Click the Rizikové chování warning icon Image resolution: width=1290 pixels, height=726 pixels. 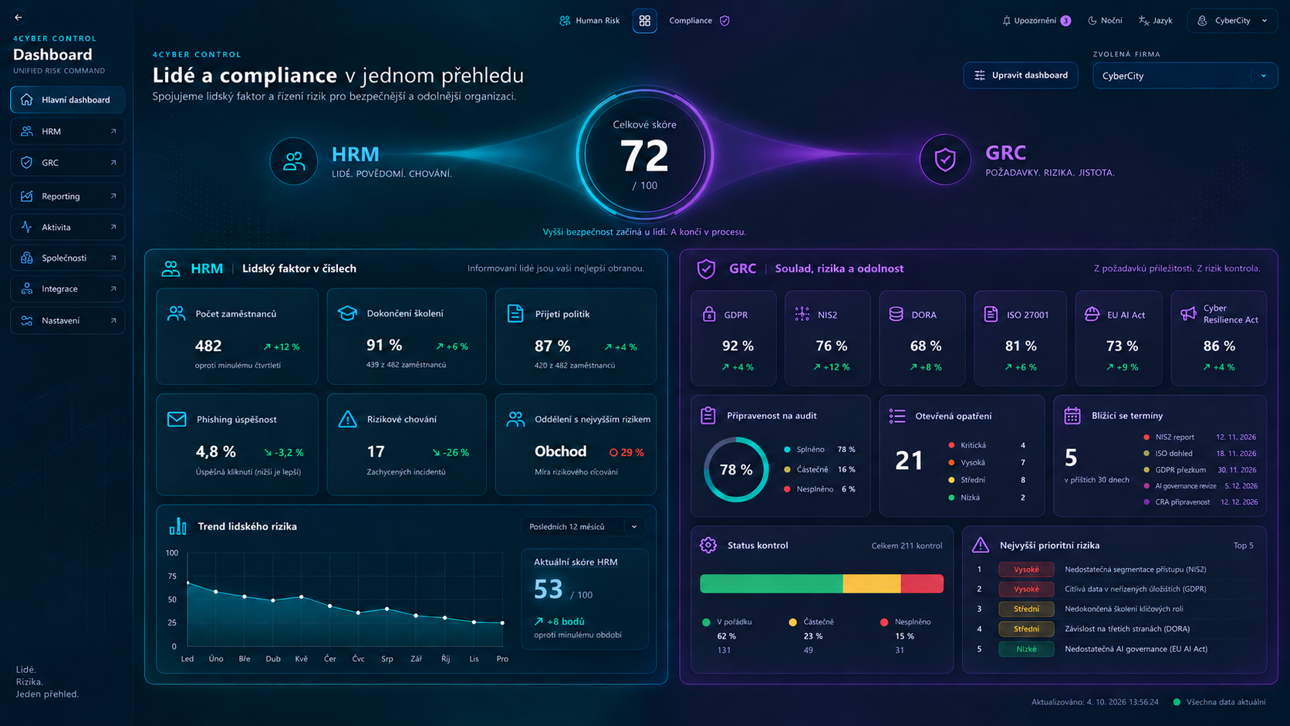[347, 419]
